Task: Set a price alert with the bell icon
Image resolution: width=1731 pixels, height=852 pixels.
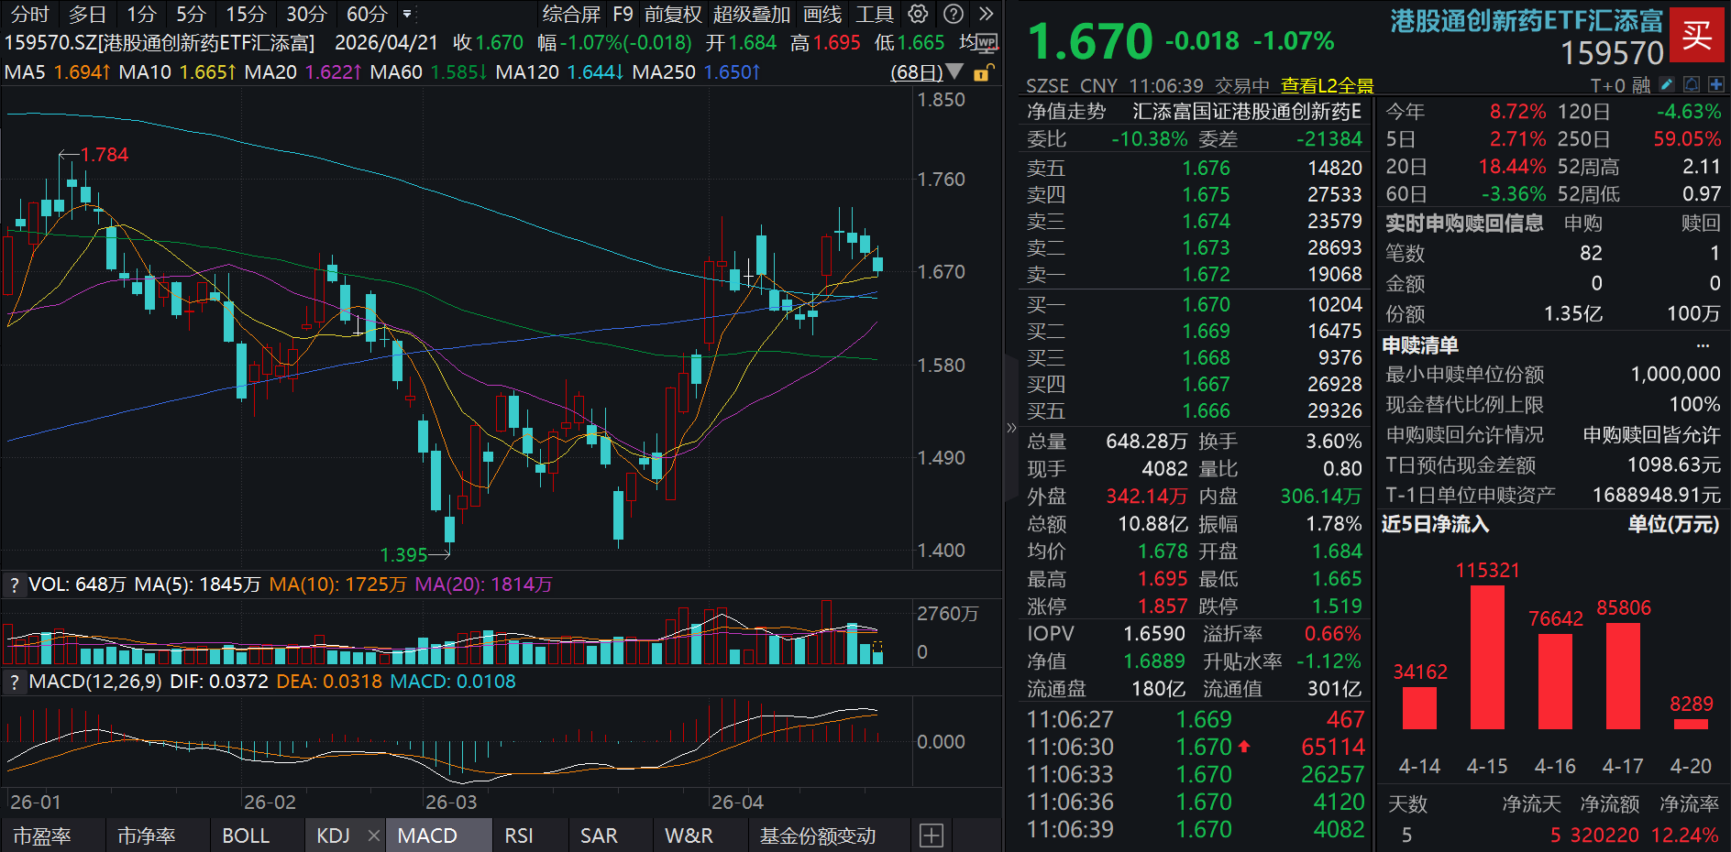Action: (1692, 84)
